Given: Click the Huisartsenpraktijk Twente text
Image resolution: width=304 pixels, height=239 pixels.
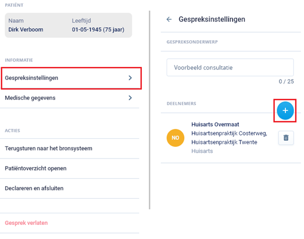Looking at the screenshot, I should pos(224,142).
